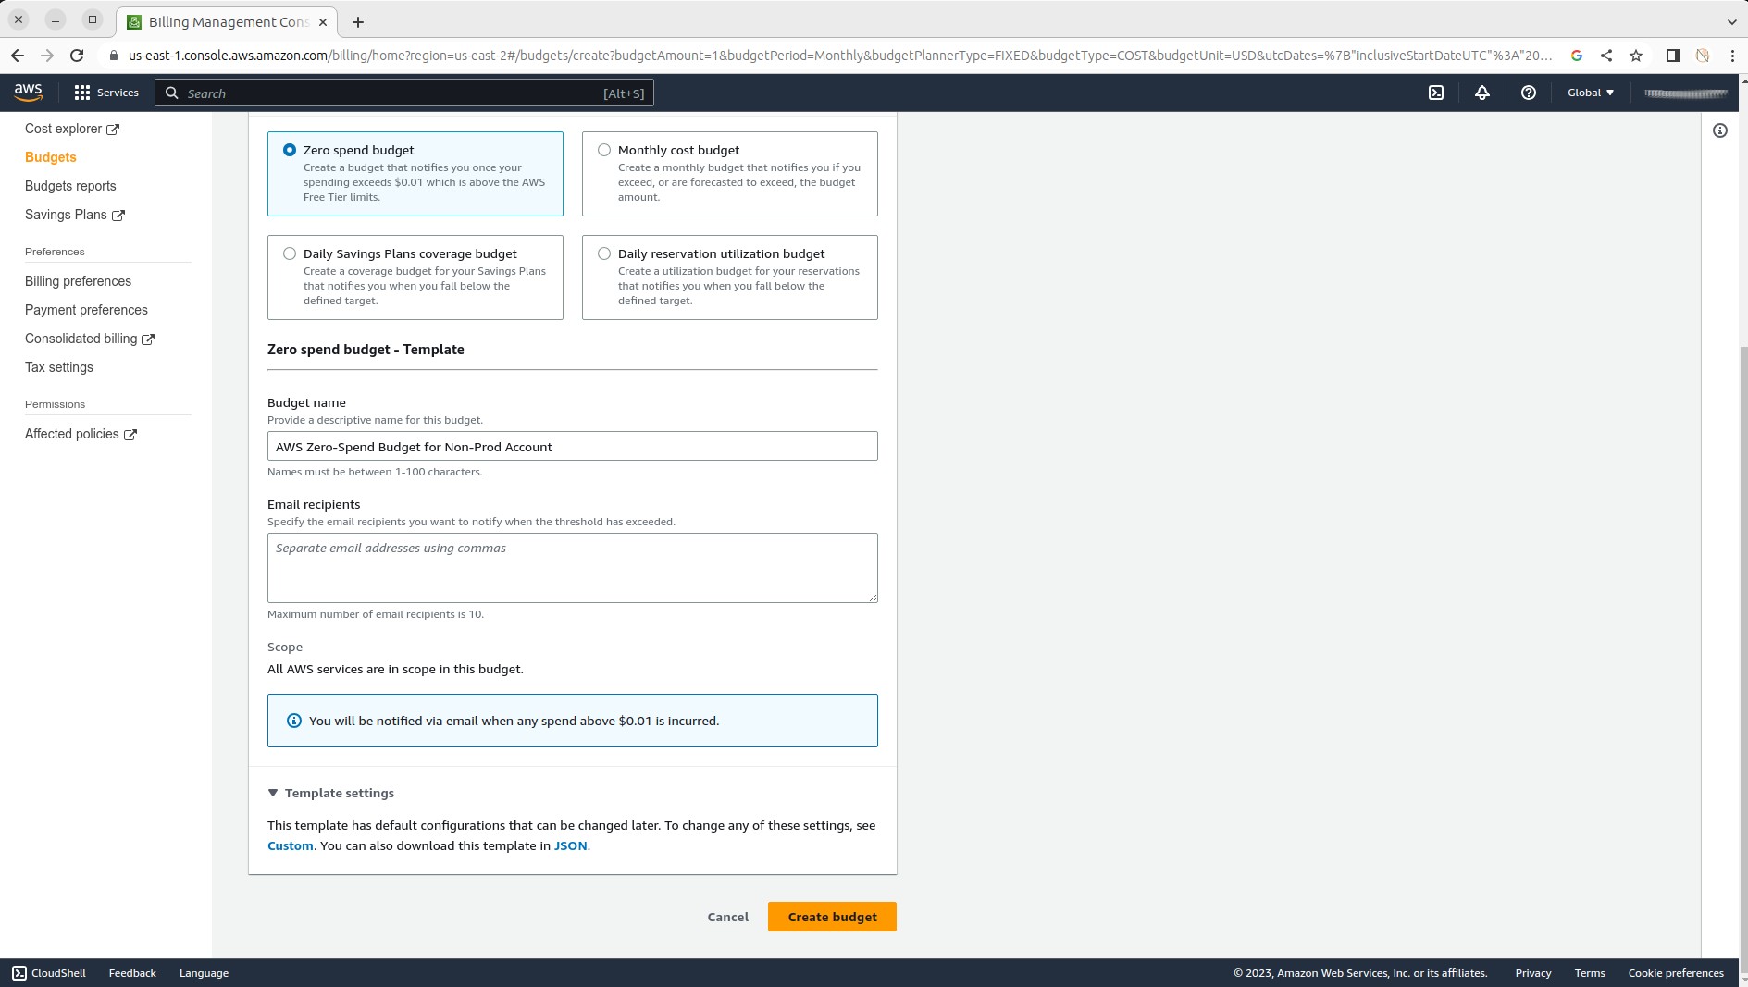
Task: Click the Create budget button
Action: click(832, 917)
